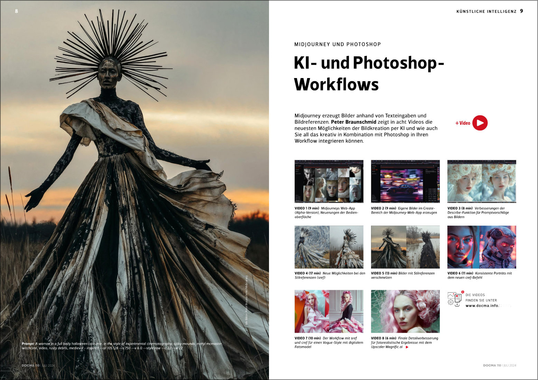Click the large Halloween costume photo

click(134, 190)
